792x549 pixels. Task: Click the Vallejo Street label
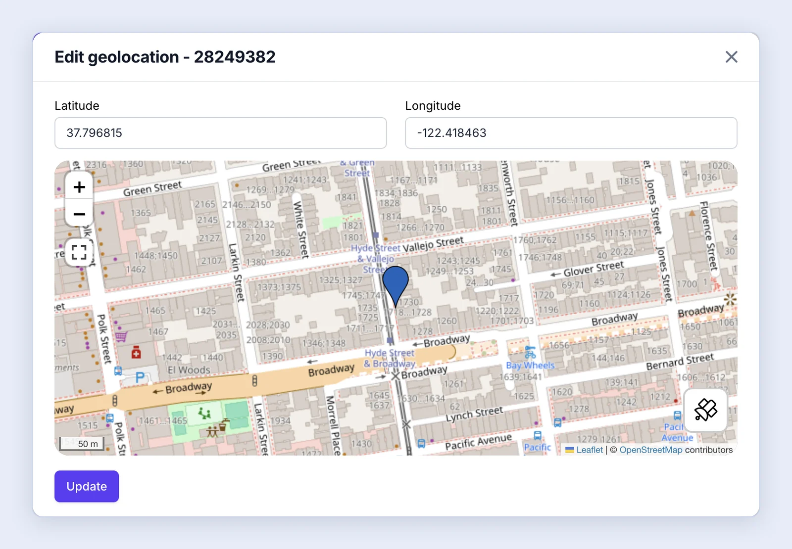tap(433, 244)
